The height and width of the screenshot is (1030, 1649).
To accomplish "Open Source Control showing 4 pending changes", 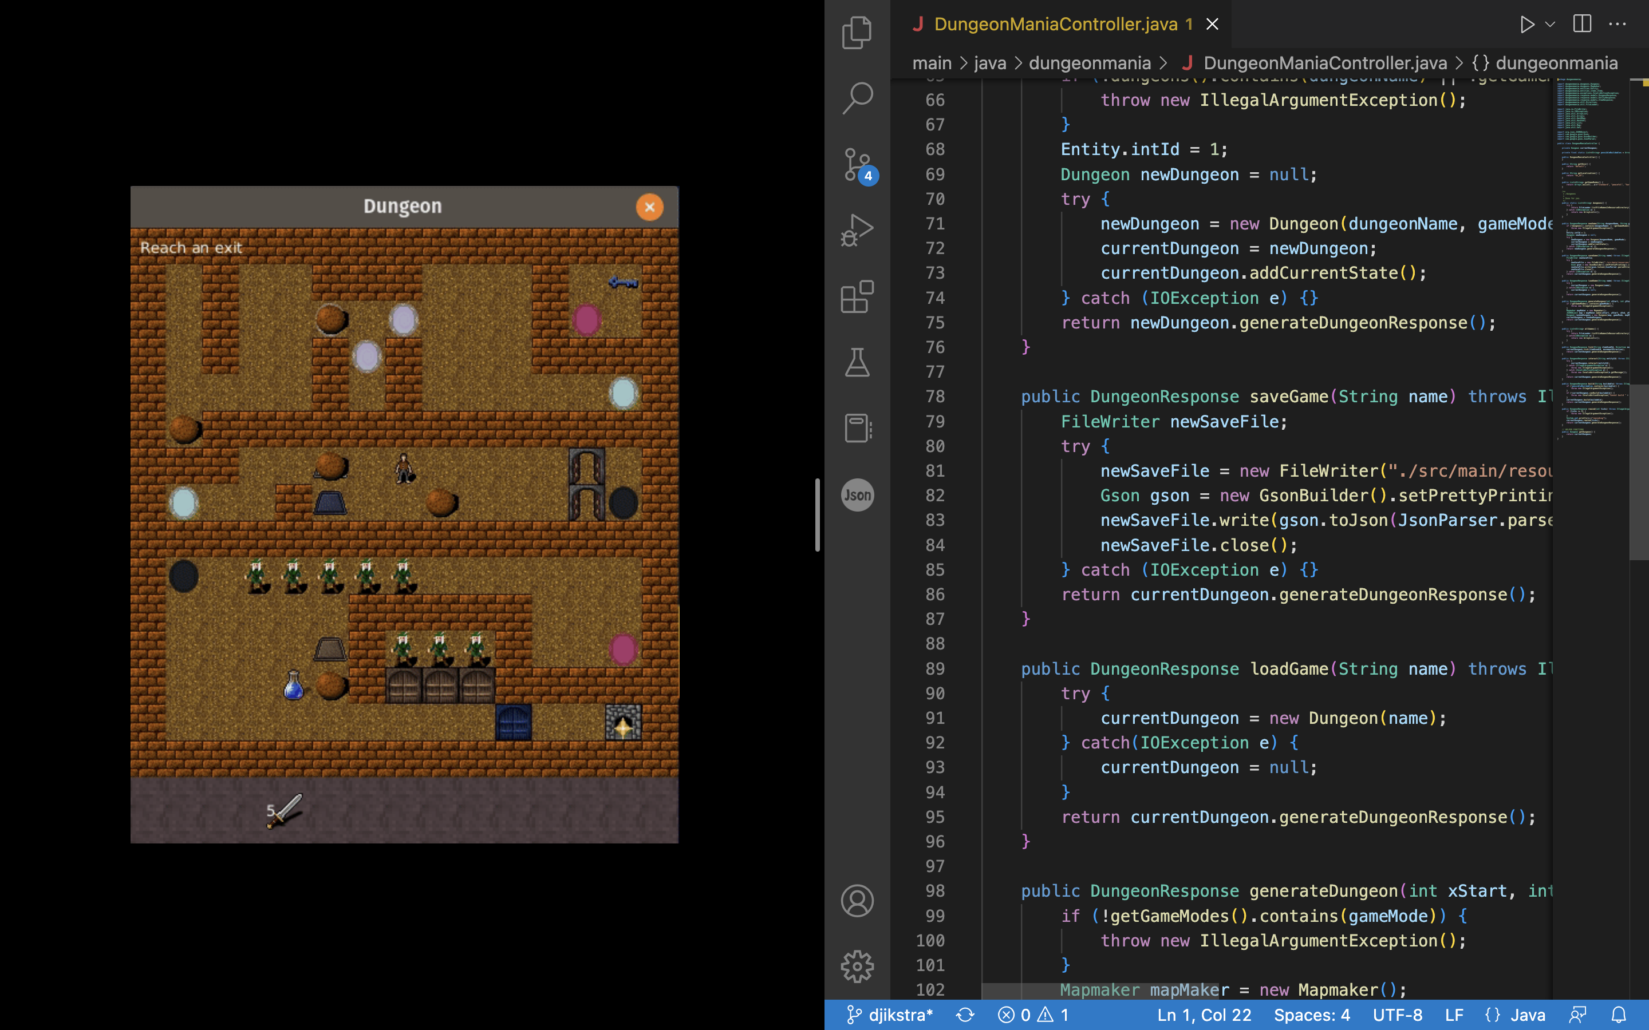I will (x=857, y=165).
